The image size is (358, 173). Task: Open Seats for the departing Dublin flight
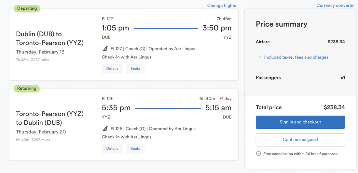coord(135,69)
